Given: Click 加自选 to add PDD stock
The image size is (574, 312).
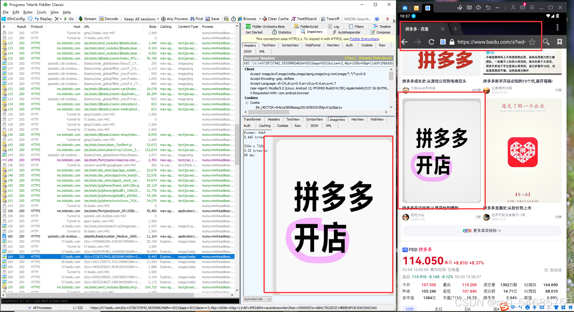Looking at the screenshot, I should (x=553, y=270).
